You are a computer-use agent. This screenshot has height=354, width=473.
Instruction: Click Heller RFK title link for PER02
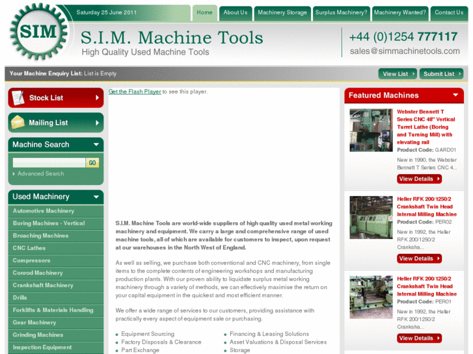pos(427,207)
